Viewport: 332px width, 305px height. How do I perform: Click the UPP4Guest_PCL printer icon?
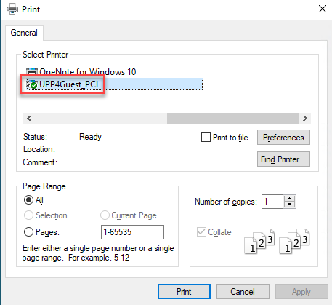[x=32, y=84]
